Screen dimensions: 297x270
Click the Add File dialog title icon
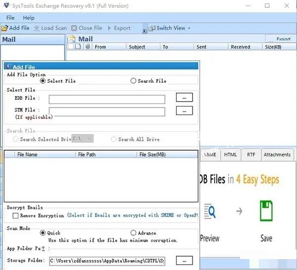(8, 66)
